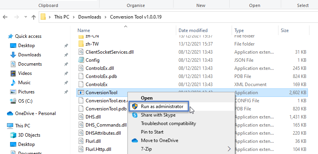Select This PC in the address bar
This screenshot has width=318, height=154.
[x=62, y=17]
